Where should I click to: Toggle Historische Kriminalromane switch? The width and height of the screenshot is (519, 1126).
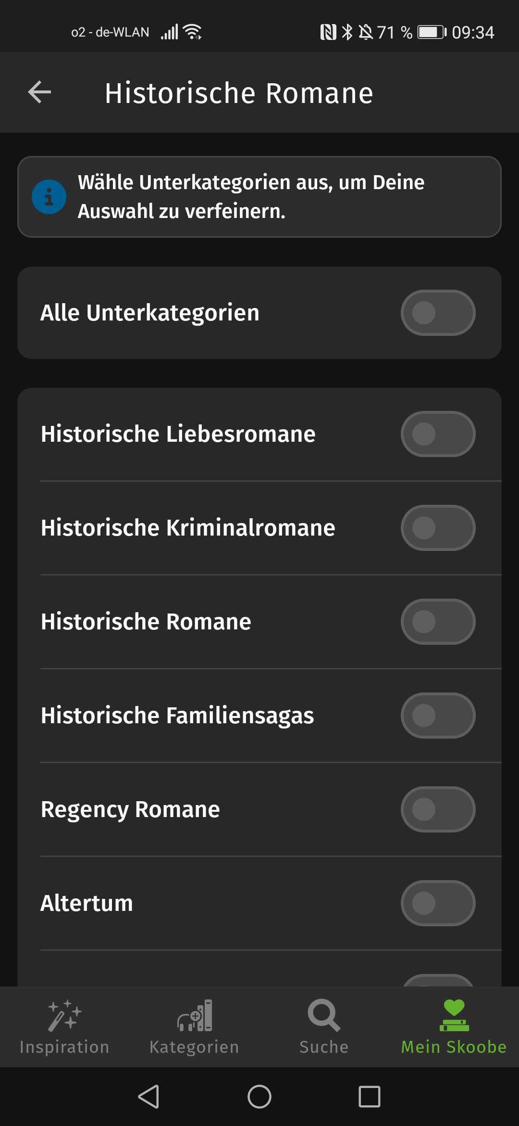pos(438,528)
